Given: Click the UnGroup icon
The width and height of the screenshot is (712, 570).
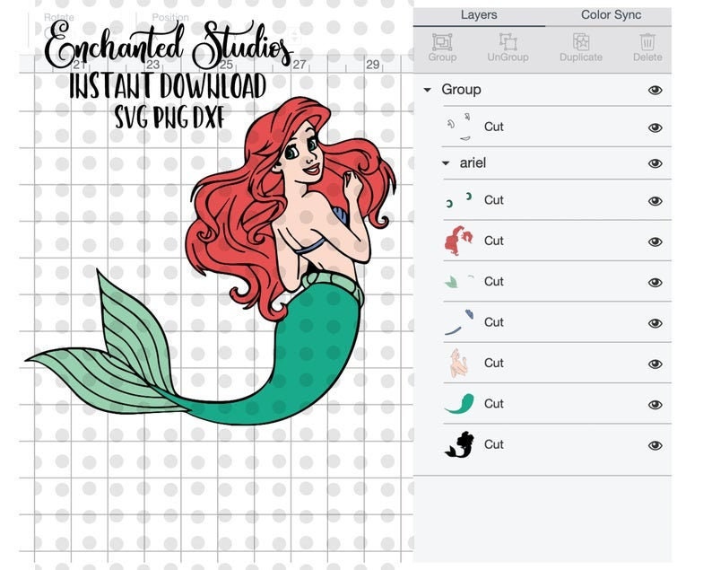Looking at the screenshot, I should click(x=508, y=42).
